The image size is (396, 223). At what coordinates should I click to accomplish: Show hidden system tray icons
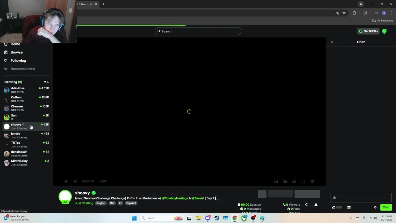[x=351, y=218]
